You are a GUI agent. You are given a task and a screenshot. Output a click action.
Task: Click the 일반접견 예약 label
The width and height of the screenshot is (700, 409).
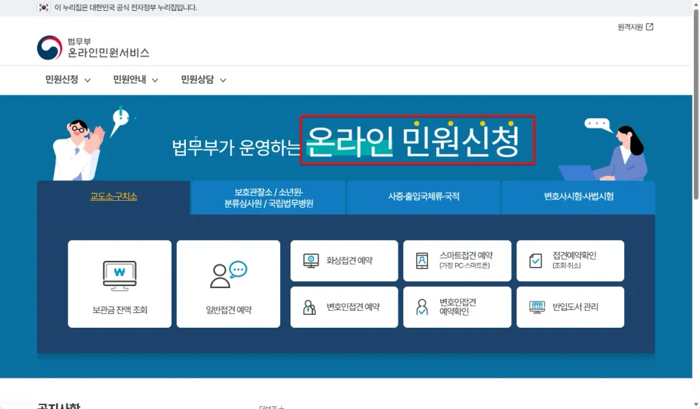tap(228, 309)
